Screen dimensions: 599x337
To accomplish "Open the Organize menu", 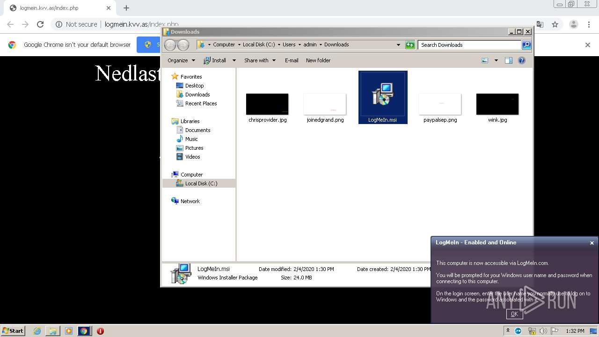I will [181, 60].
